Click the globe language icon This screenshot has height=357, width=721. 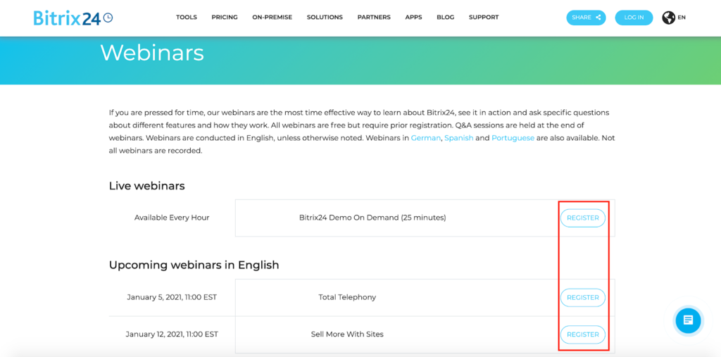point(668,18)
